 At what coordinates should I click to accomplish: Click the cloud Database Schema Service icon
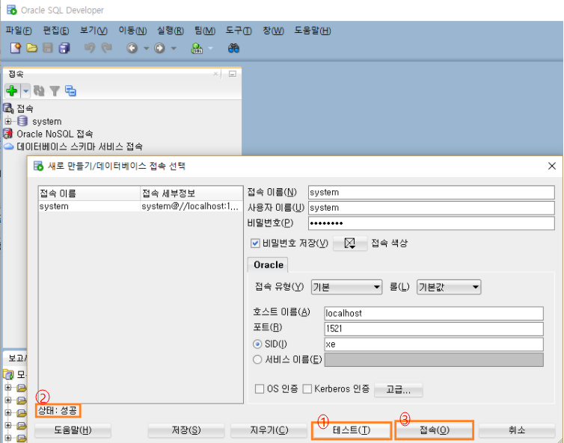(9, 146)
